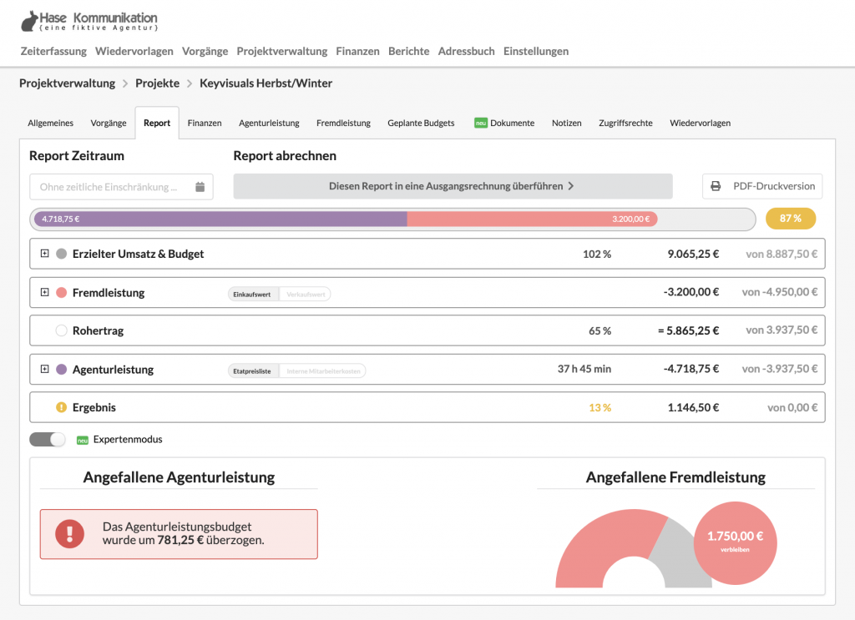Screen dimensions: 855x620
Task: Click the green 'neu' badge beside Expertenmodus
Action: (x=83, y=441)
